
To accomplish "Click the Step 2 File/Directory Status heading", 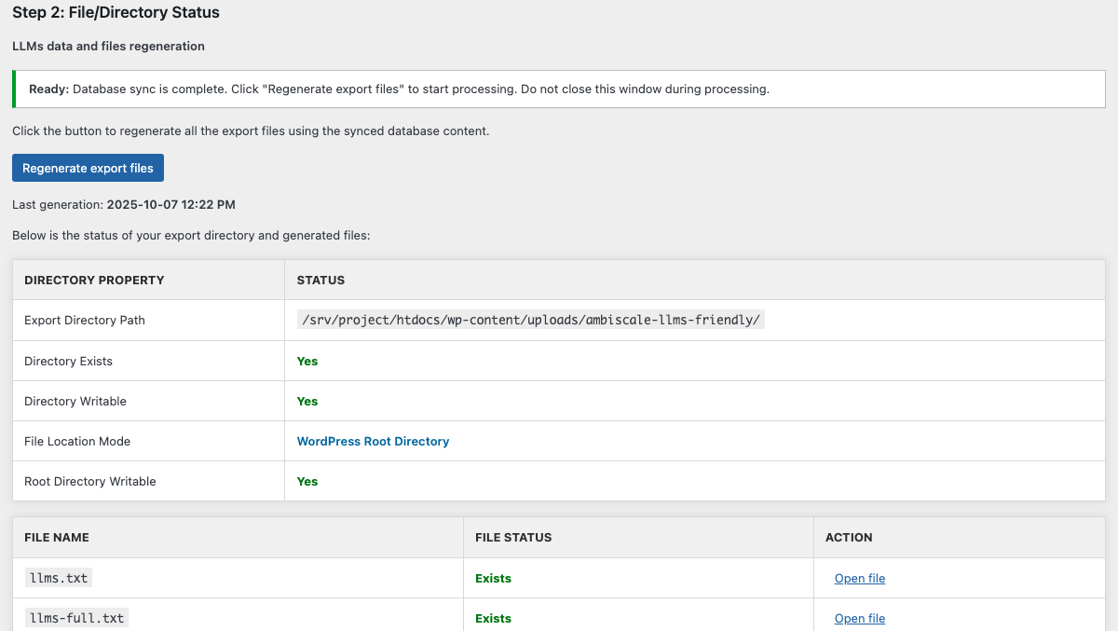I will pyautogui.click(x=116, y=13).
